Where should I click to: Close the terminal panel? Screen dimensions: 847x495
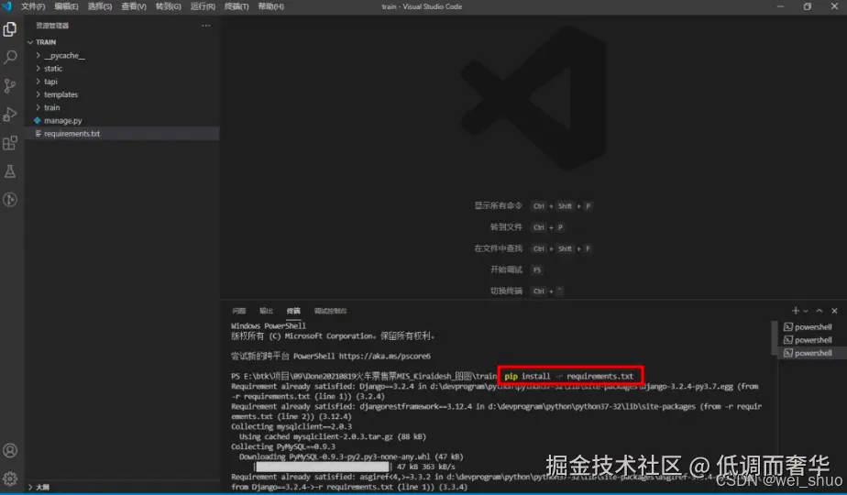point(834,311)
